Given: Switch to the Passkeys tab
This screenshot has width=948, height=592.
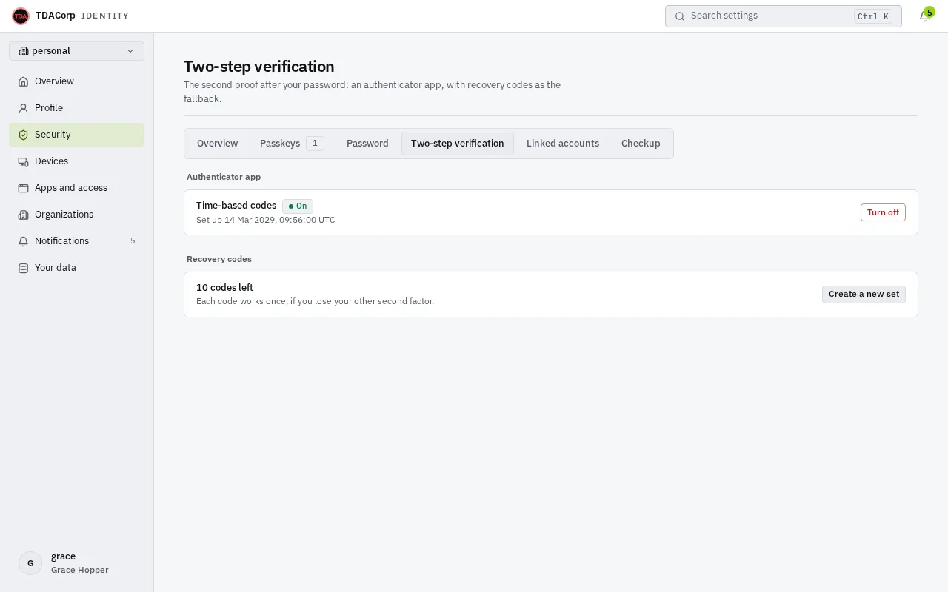Looking at the screenshot, I should (292, 144).
